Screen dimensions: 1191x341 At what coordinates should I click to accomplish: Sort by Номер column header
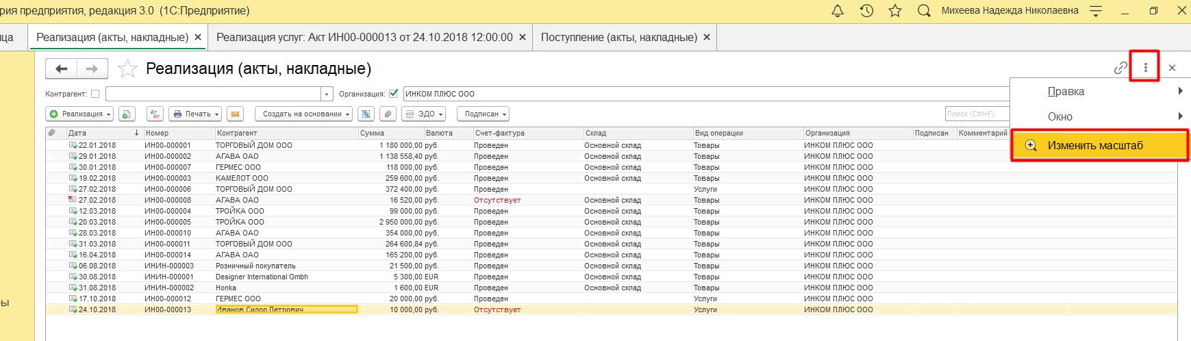[178, 133]
